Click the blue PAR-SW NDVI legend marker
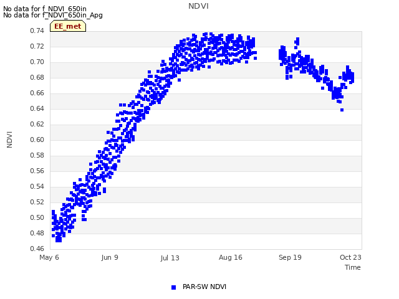 173,287
